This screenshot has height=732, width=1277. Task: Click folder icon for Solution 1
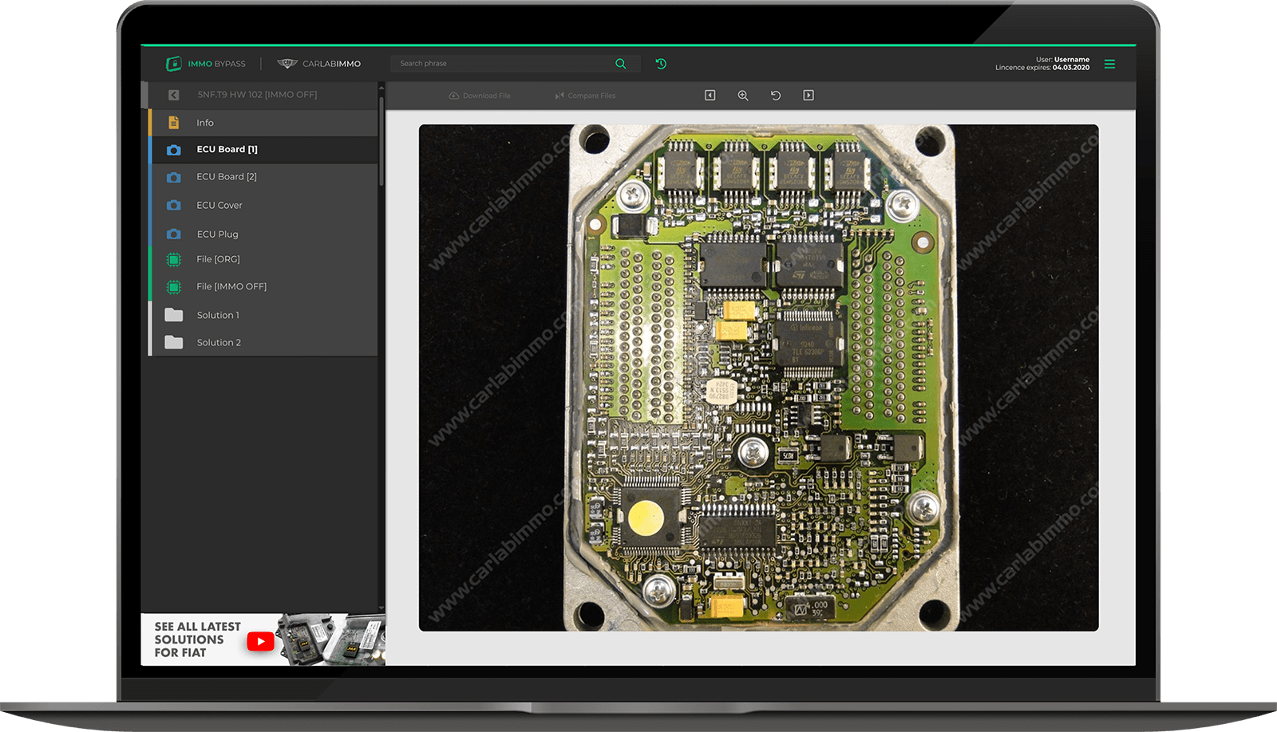click(173, 315)
